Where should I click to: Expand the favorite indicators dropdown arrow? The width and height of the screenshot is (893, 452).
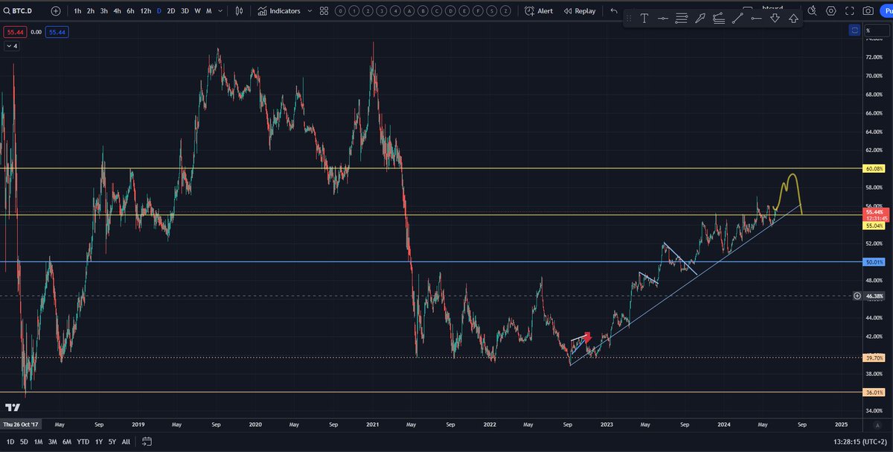pos(308,11)
